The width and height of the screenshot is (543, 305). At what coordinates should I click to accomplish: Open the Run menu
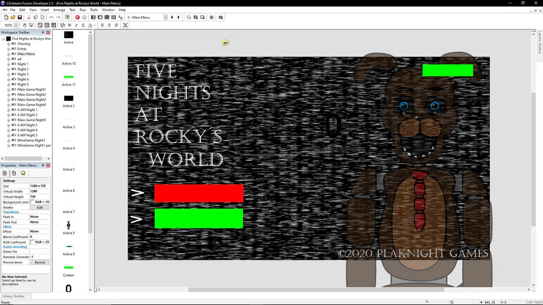point(83,10)
